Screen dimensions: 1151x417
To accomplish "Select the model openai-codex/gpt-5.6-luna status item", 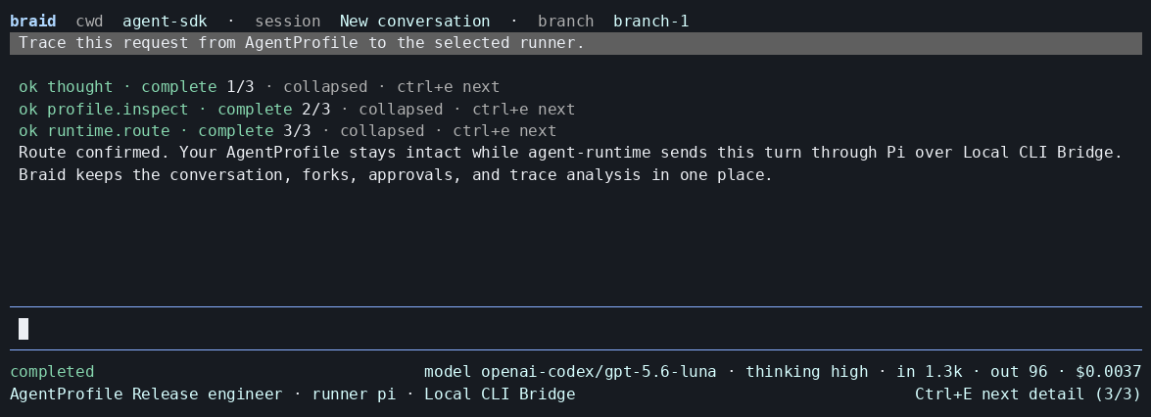I will point(570,372).
